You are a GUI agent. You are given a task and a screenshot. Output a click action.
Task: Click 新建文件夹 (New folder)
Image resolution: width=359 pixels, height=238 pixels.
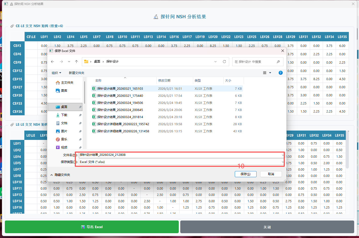coord(76,73)
